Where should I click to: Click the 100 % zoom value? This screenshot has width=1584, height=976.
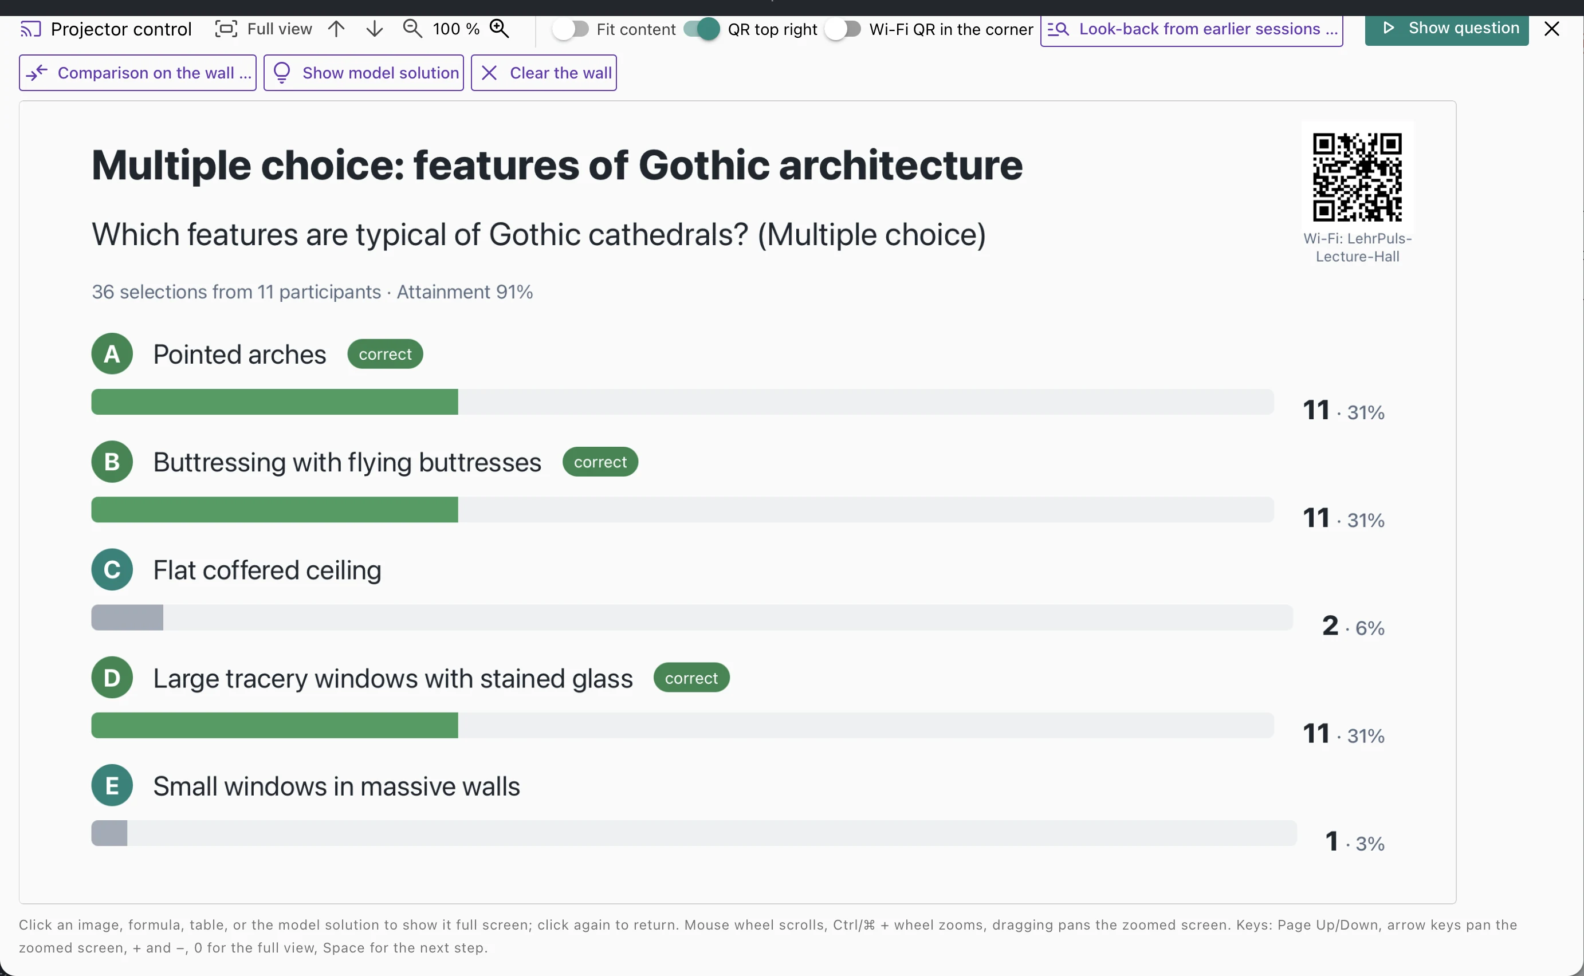pos(455,29)
